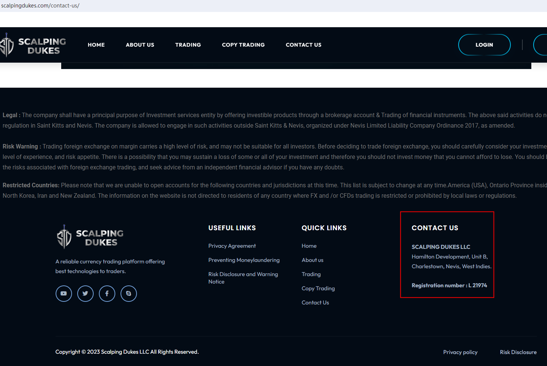
Task: Select TRADING in the navigation bar
Action: pyautogui.click(x=188, y=45)
